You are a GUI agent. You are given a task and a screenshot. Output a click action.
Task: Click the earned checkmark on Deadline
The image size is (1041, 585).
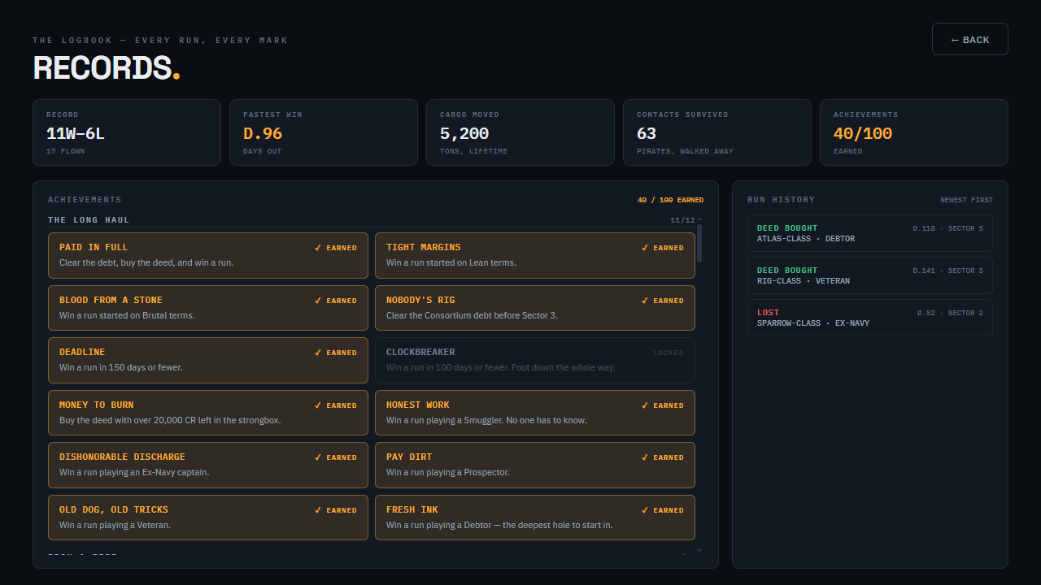pyautogui.click(x=318, y=353)
